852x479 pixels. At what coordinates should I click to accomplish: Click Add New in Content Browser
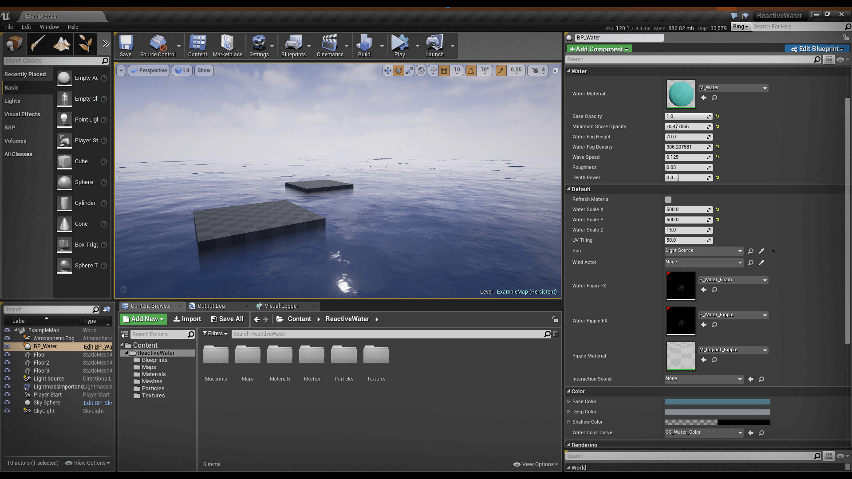coord(143,319)
